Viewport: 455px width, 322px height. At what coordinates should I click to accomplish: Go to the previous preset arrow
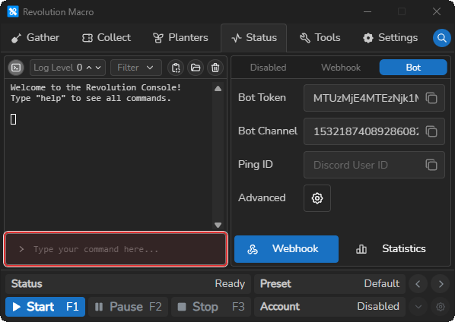[x=418, y=284]
